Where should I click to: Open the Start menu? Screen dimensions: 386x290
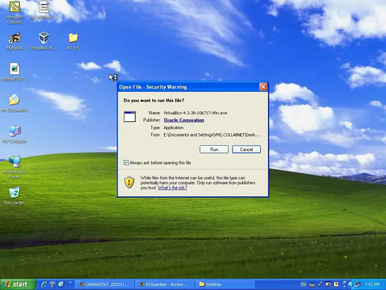click(18, 284)
